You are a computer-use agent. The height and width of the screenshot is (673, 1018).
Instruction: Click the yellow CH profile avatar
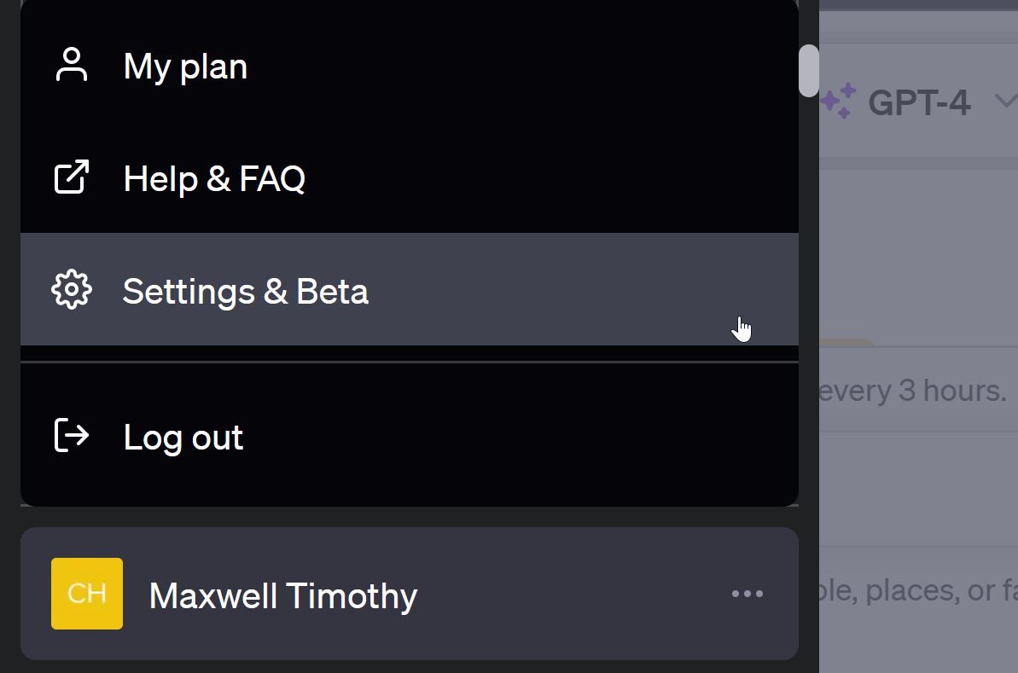[86, 593]
